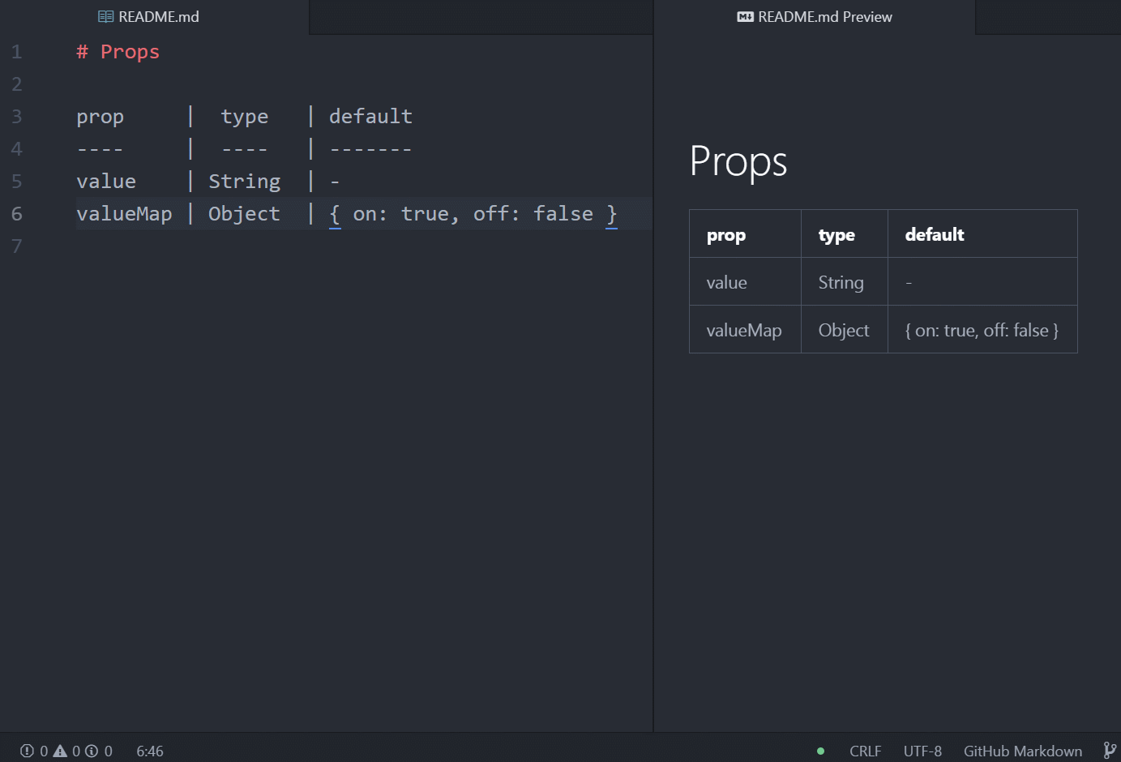Click the warning triangle icon in the status bar
Image resolution: width=1121 pixels, height=762 pixels.
point(61,751)
